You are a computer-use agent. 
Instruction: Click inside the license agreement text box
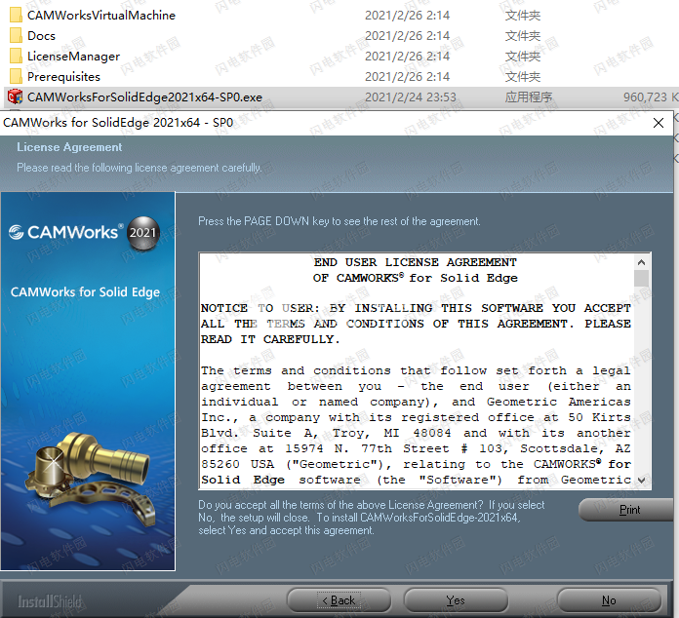pyautogui.click(x=416, y=370)
